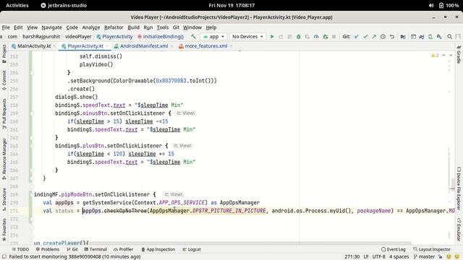The width and height of the screenshot is (463, 260).
Task: Open the Event Log
Action: [393, 249]
